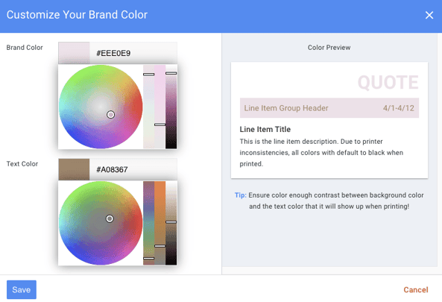Click the Color Preview heading
442x302 pixels.
pyautogui.click(x=329, y=48)
